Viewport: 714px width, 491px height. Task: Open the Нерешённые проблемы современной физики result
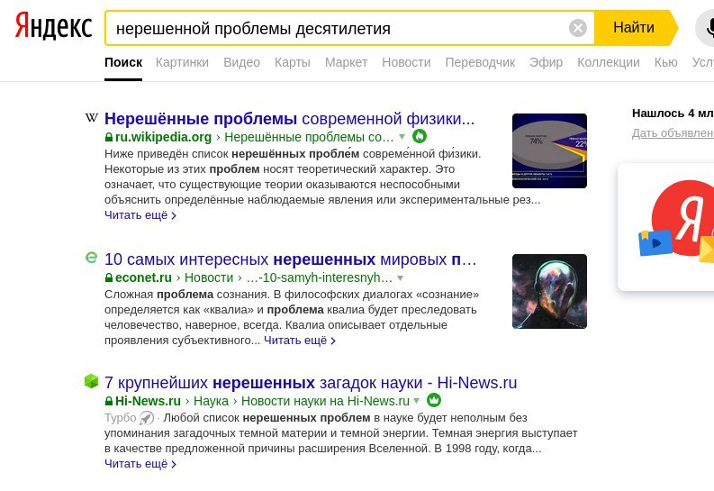pos(290,119)
